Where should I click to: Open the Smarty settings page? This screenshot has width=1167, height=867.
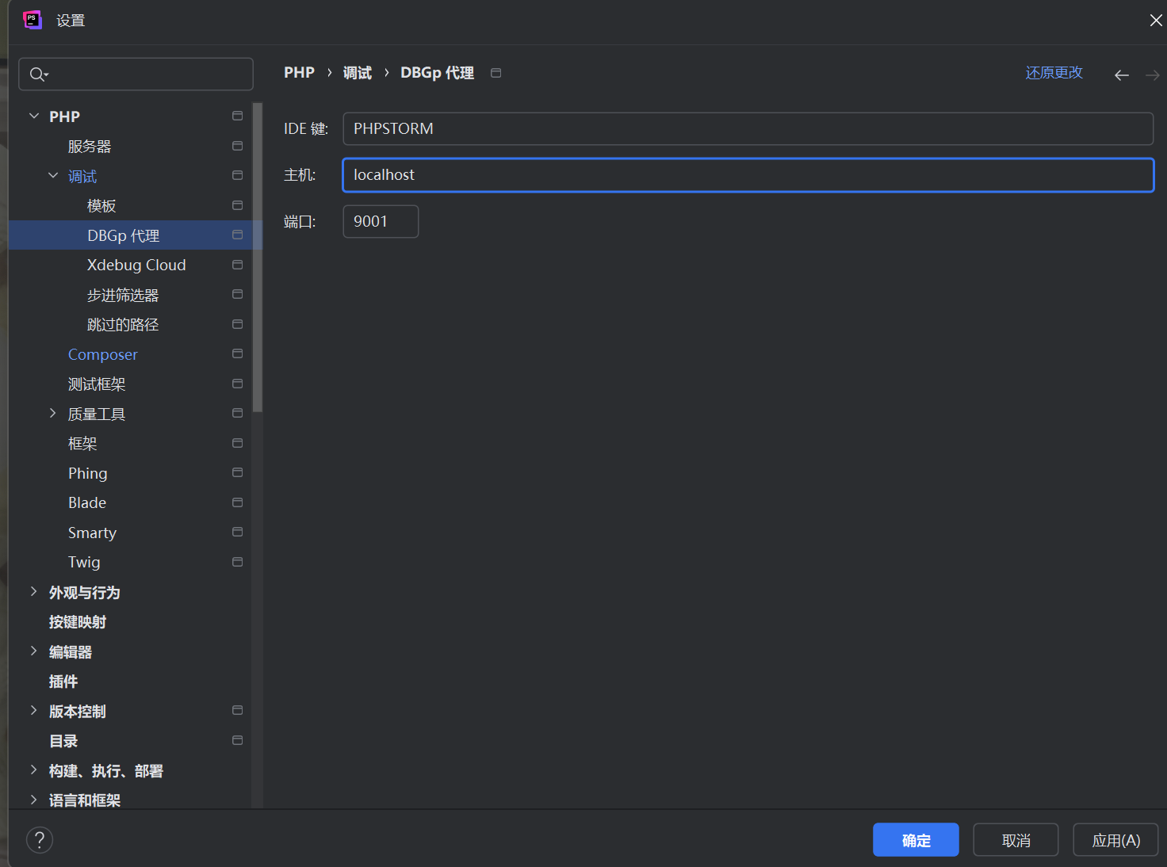[x=92, y=533]
